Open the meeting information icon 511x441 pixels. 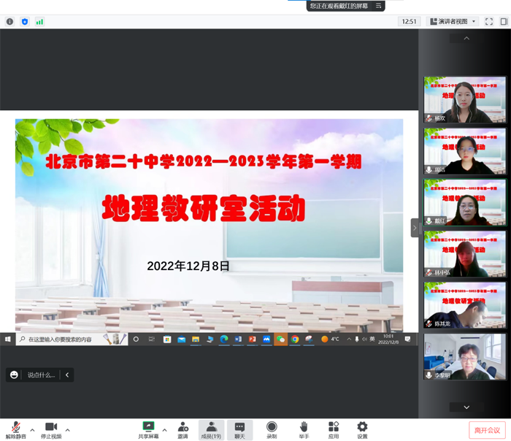point(9,21)
